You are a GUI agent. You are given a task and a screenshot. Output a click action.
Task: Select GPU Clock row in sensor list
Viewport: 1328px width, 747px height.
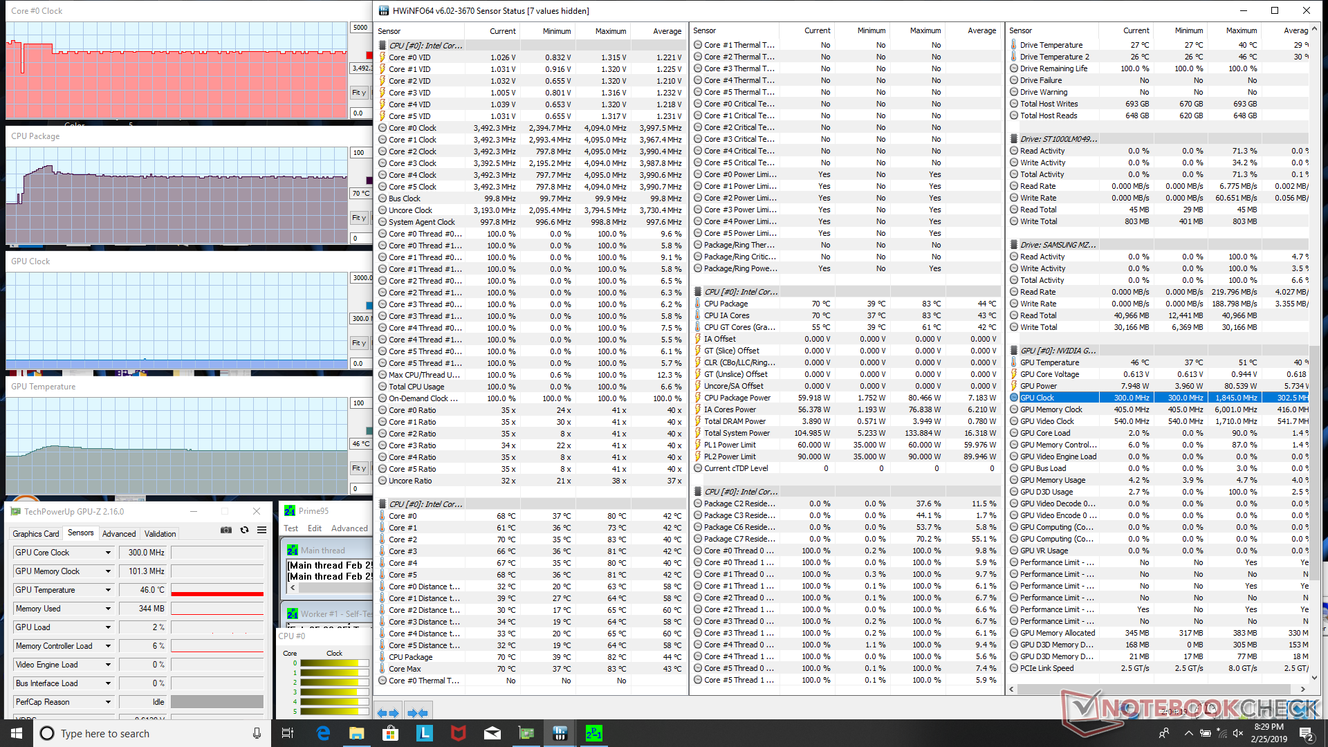coord(1037,398)
